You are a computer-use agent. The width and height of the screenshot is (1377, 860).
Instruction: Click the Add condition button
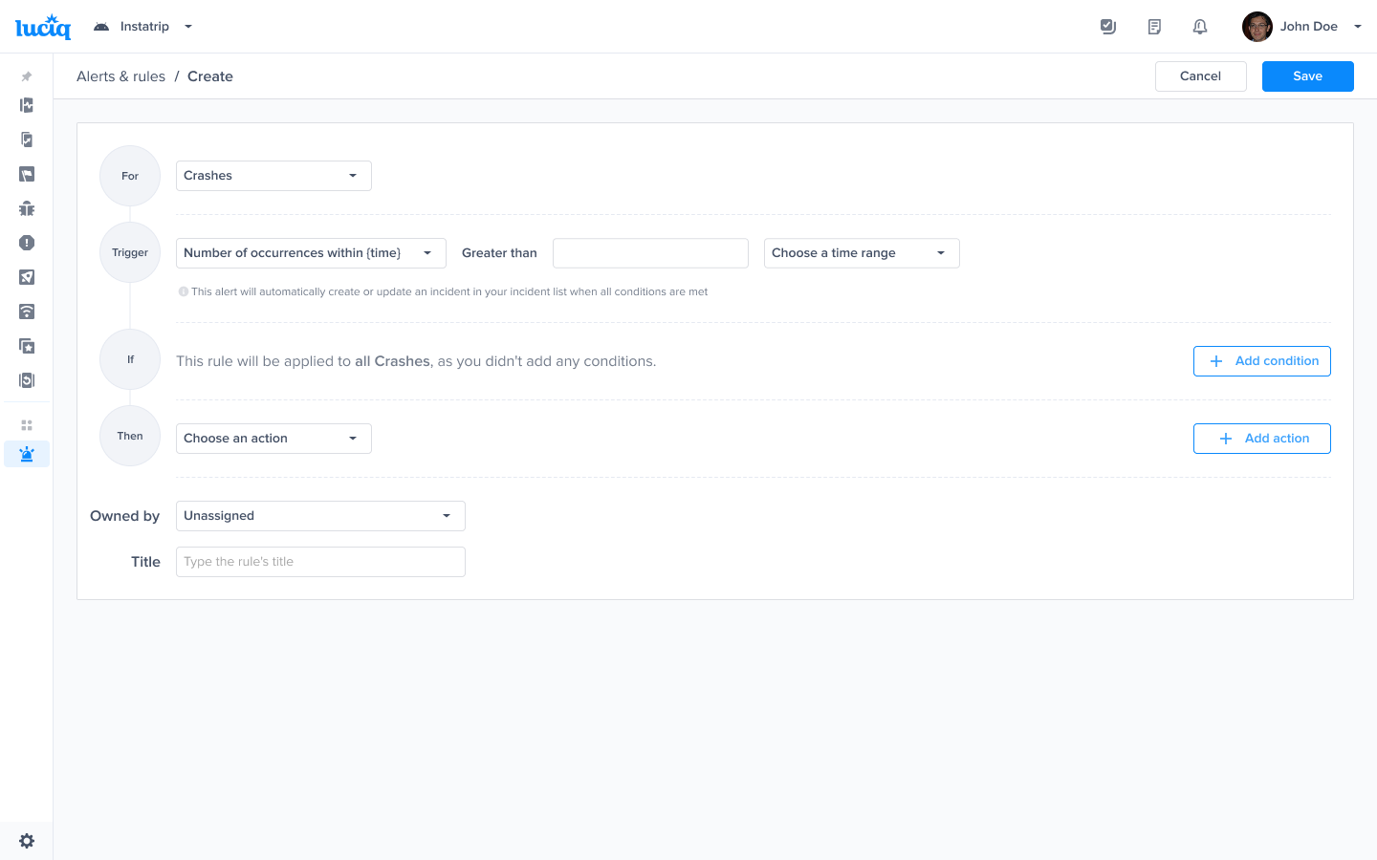point(1261,361)
